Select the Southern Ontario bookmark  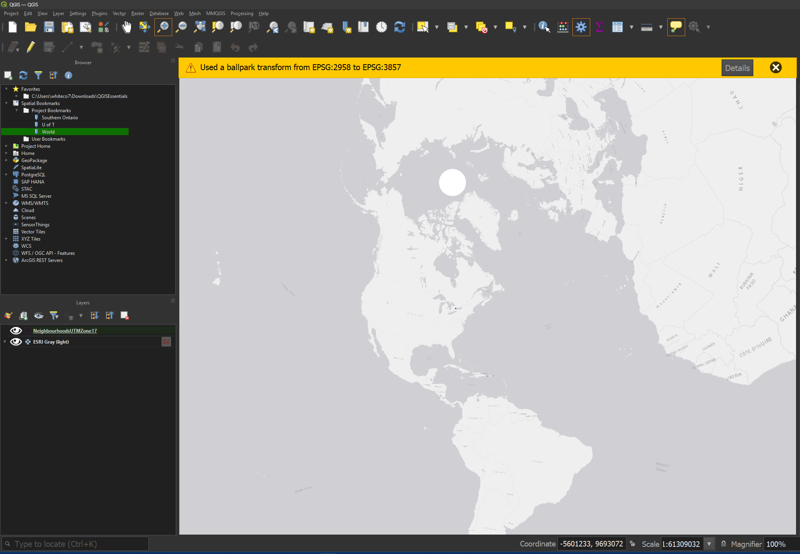click(x=60, y=118)
